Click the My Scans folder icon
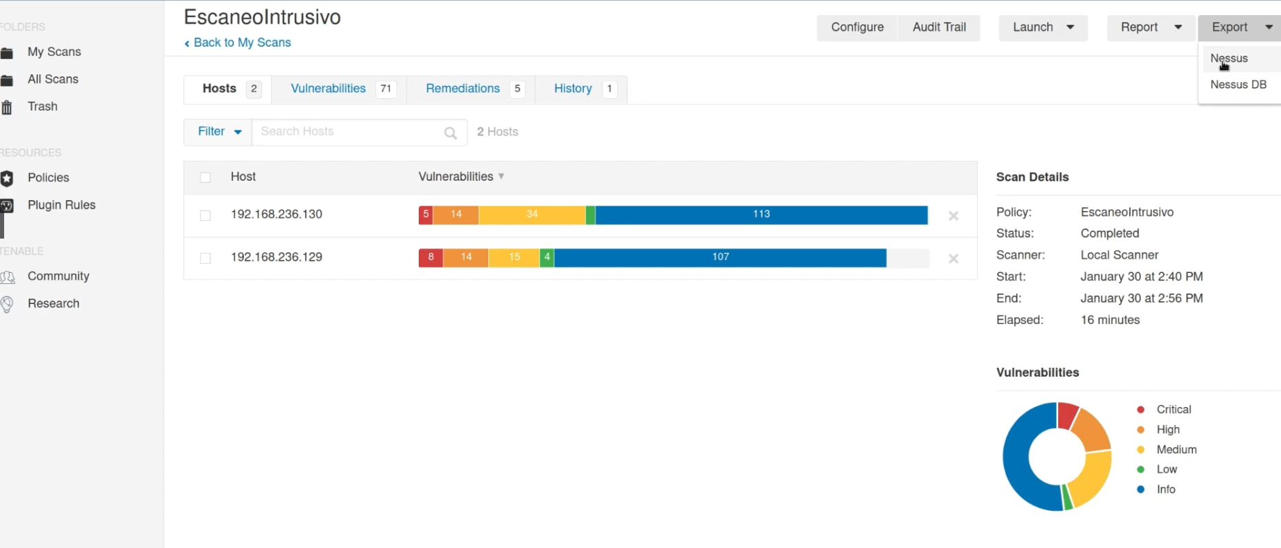 coord(7,53)
